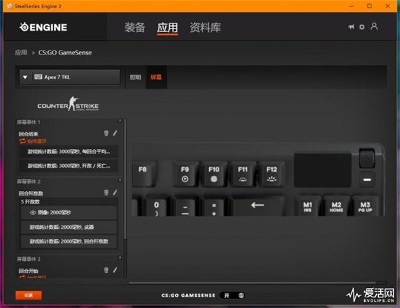The image size is (400, 308).
Task: Delete the 回合开始 screen event
Action: (x=106, y=270)
